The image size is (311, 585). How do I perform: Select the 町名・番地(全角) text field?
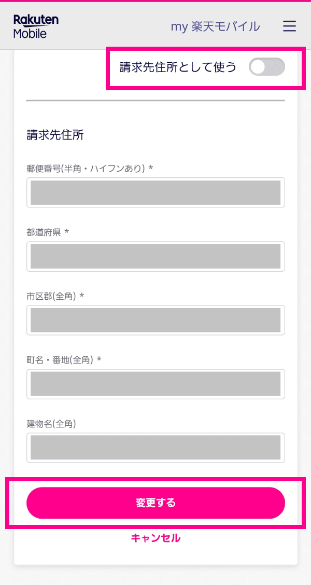(155, 384)
